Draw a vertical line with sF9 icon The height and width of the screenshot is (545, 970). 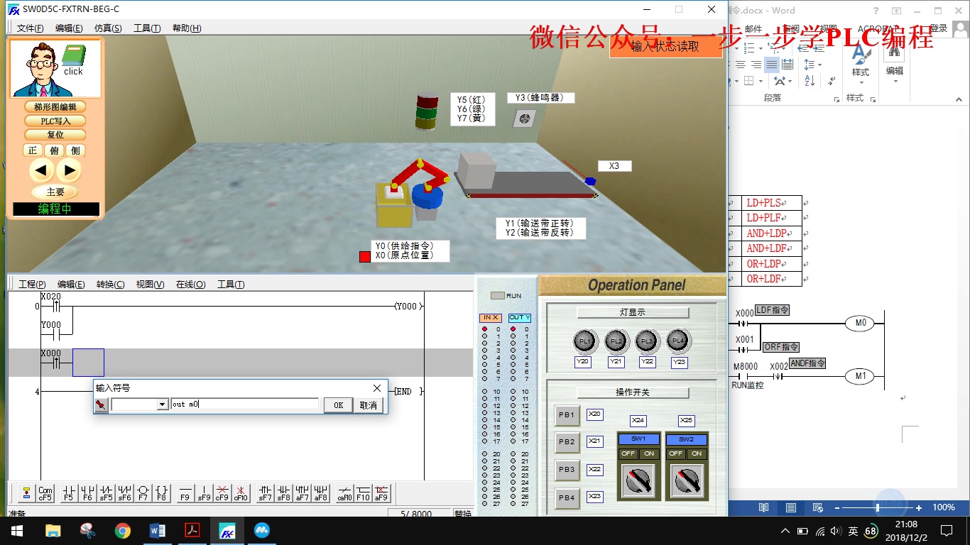pyautogui.click(x=204, y=493)
